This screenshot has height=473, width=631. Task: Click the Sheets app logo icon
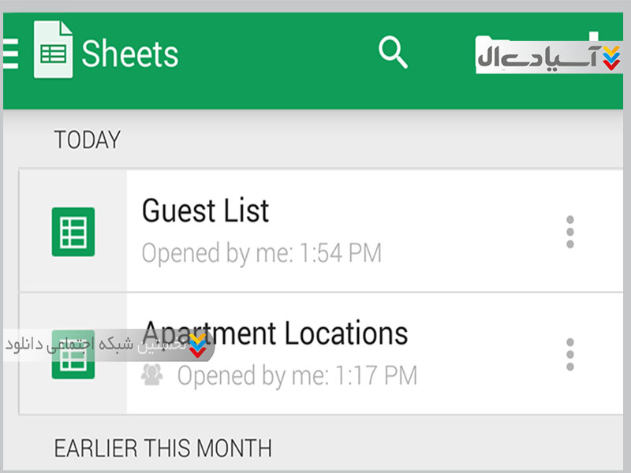pyautogui.click(x=53, y=52)
